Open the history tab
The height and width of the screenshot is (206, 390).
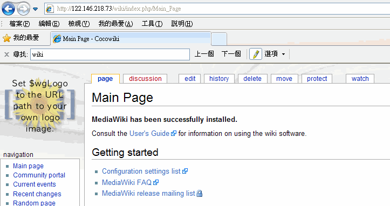coord(219,79)
